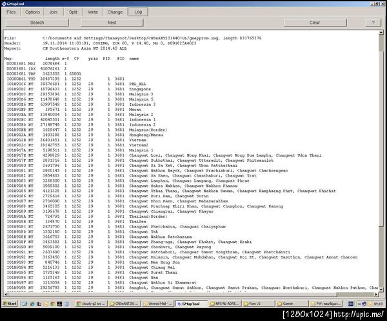This screenshot has height=321, width=387.
Task: Click the horizontal scrollbar thumb
Action: click(x=172, y=295)
